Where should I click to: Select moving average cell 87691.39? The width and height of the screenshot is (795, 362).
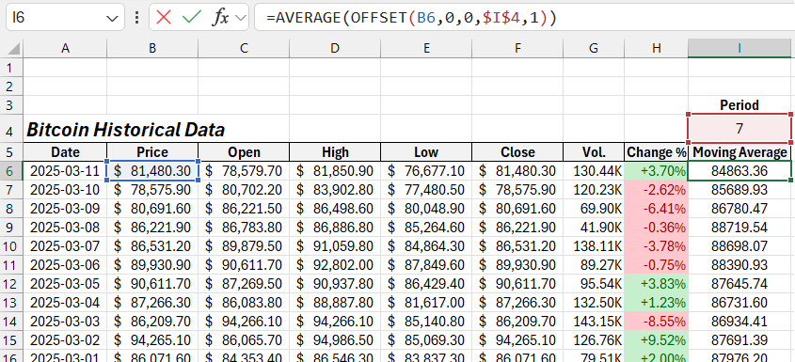(x=739, y=340)
